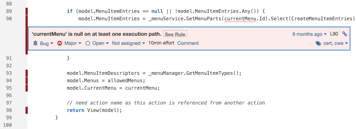The image size is (356, 129).
Task: Edit tags via cert, cwe dropdown
Action: (335, 43)
